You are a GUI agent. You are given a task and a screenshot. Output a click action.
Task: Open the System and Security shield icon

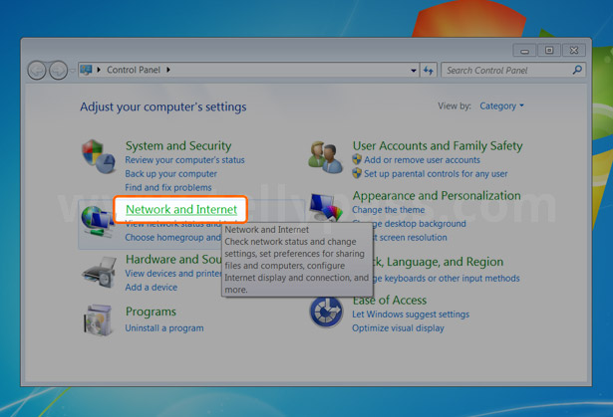tap(98, 156)
